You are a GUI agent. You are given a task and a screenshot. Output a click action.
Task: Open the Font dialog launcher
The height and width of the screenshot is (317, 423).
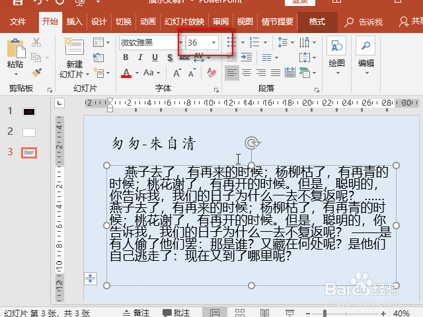click(x=216, y=90)
